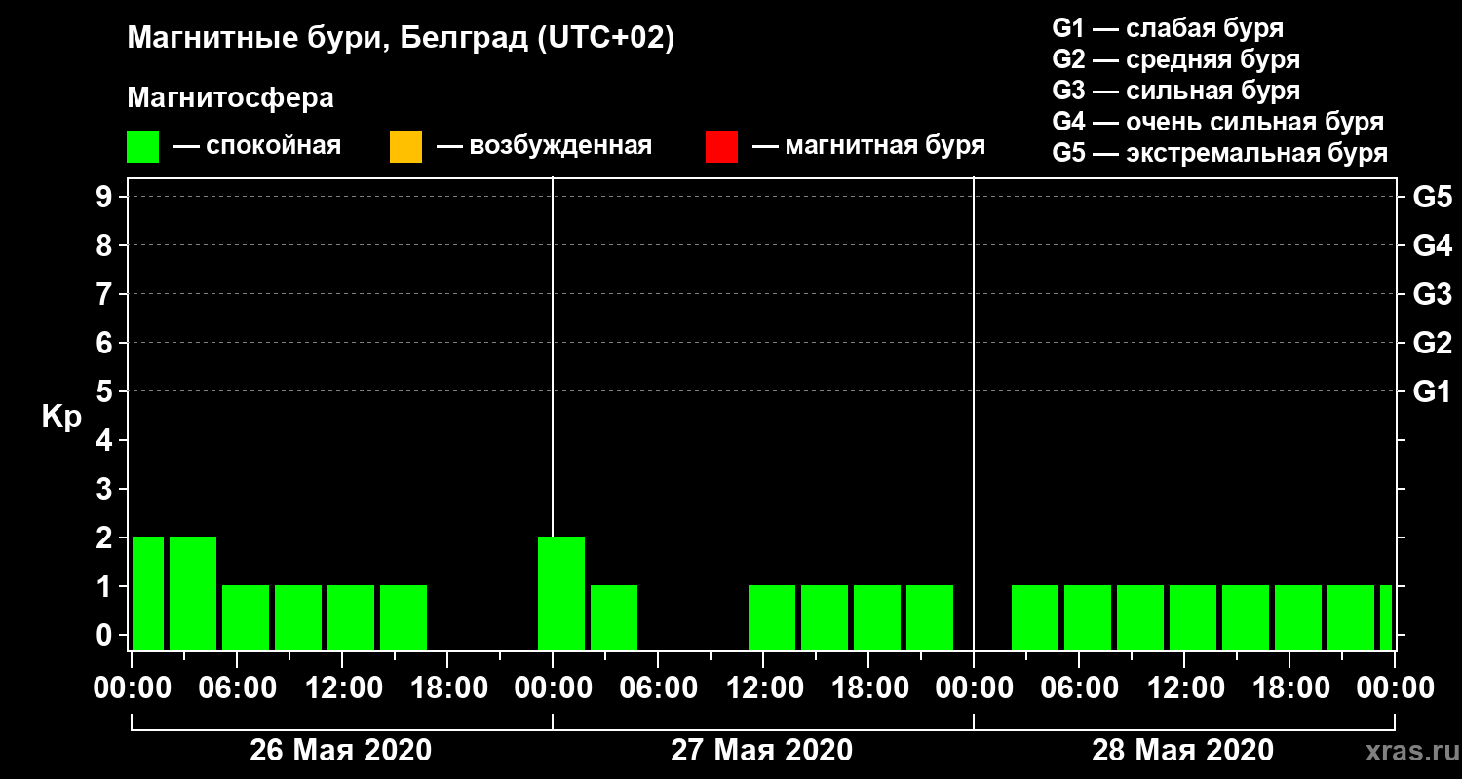Viewport: 1462px width, 779px height.
Task: Click the '06:00' tick label of 26 Мая
Action: 237,688
